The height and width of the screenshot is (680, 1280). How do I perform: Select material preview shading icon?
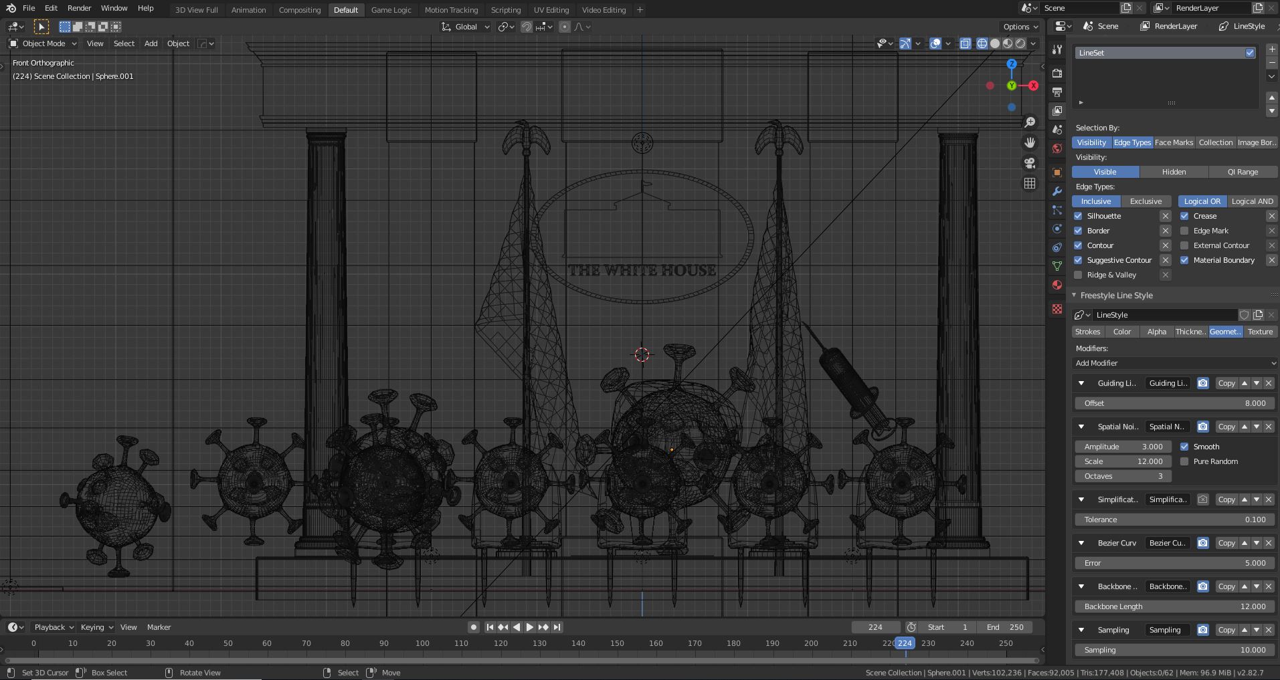(1008, 43)
